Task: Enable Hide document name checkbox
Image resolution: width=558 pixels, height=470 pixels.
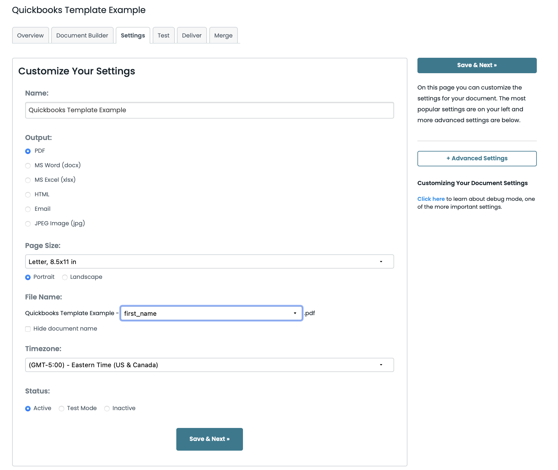Action: point(28,329)
